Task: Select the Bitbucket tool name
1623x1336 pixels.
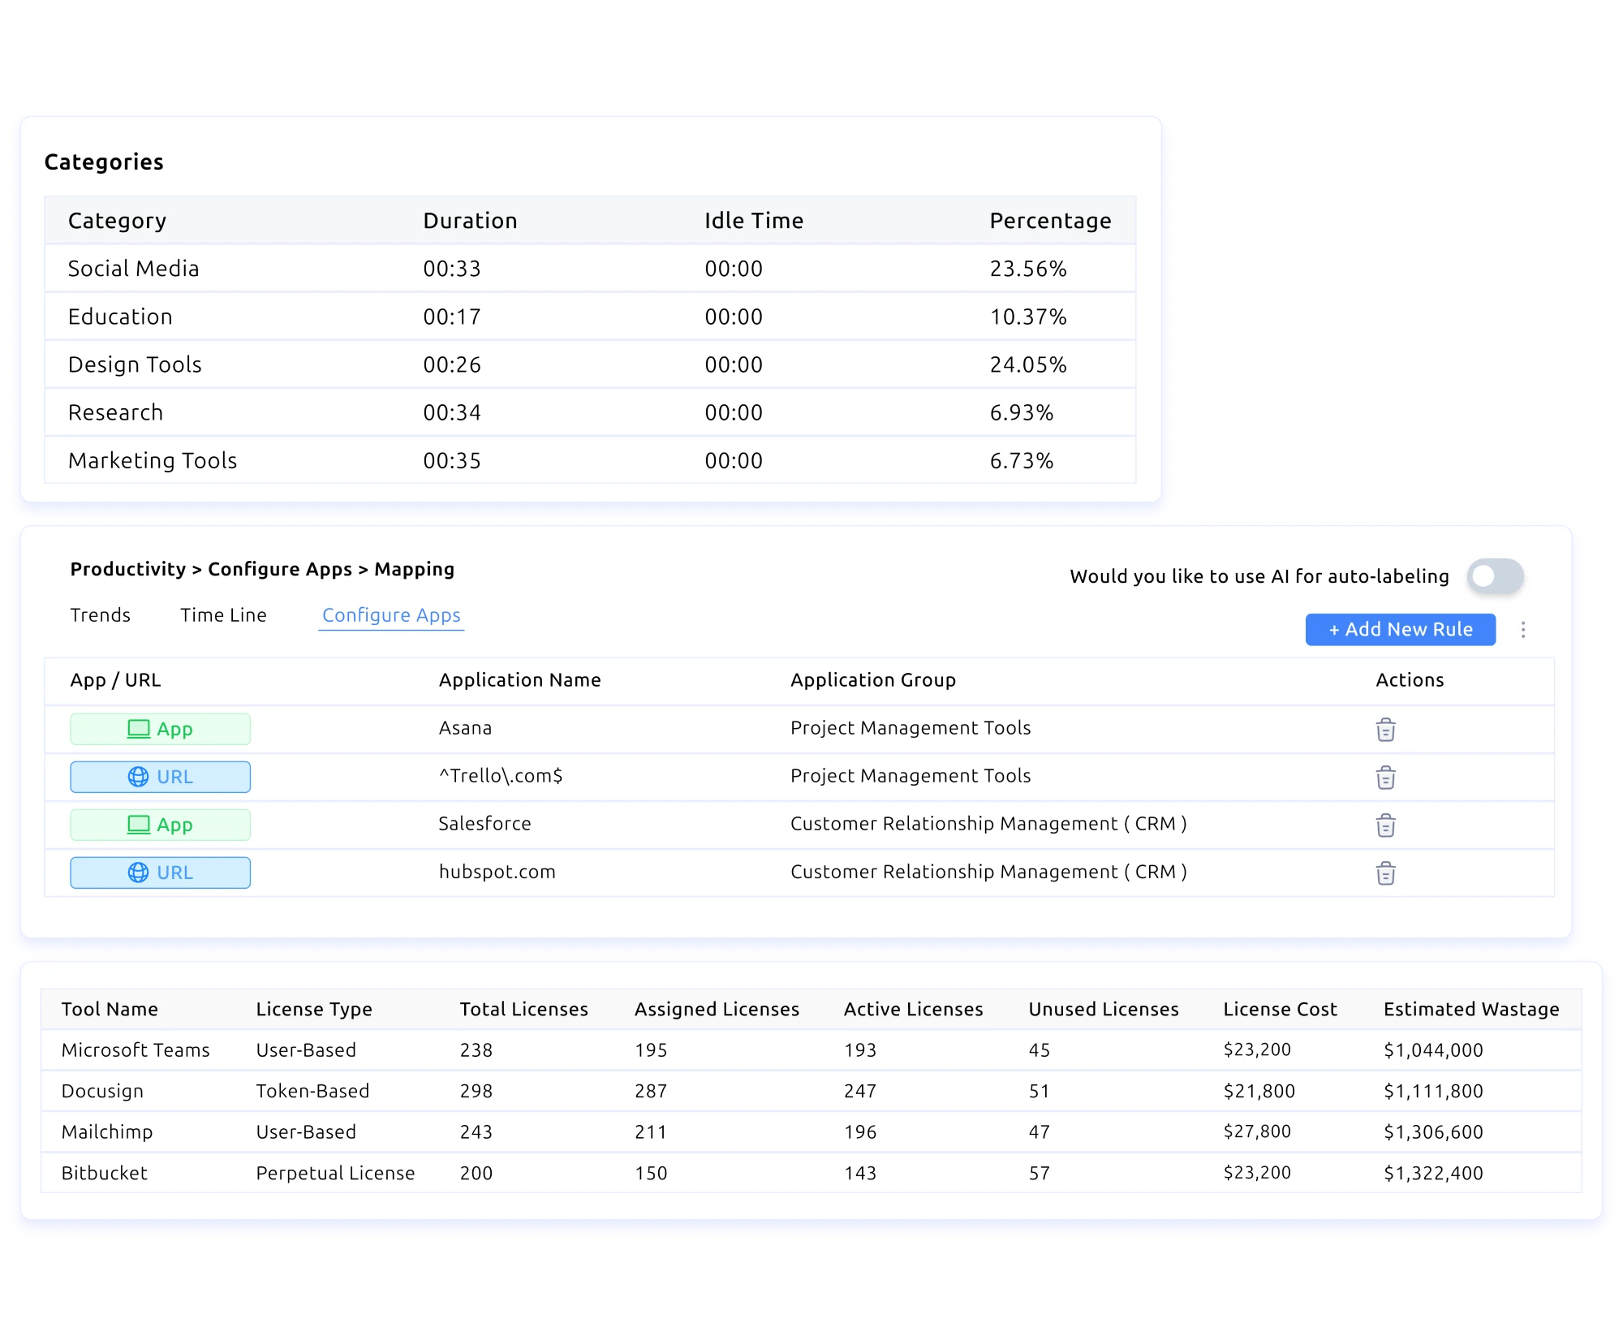Action: pyautogui.click(x=105, y=1173)
